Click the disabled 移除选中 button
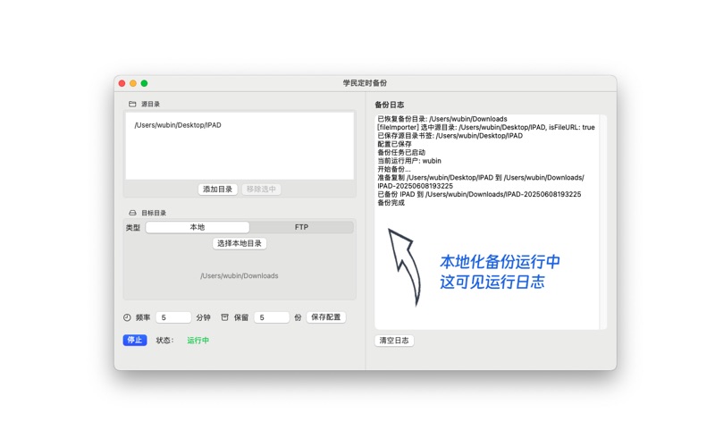 point(261,190)
